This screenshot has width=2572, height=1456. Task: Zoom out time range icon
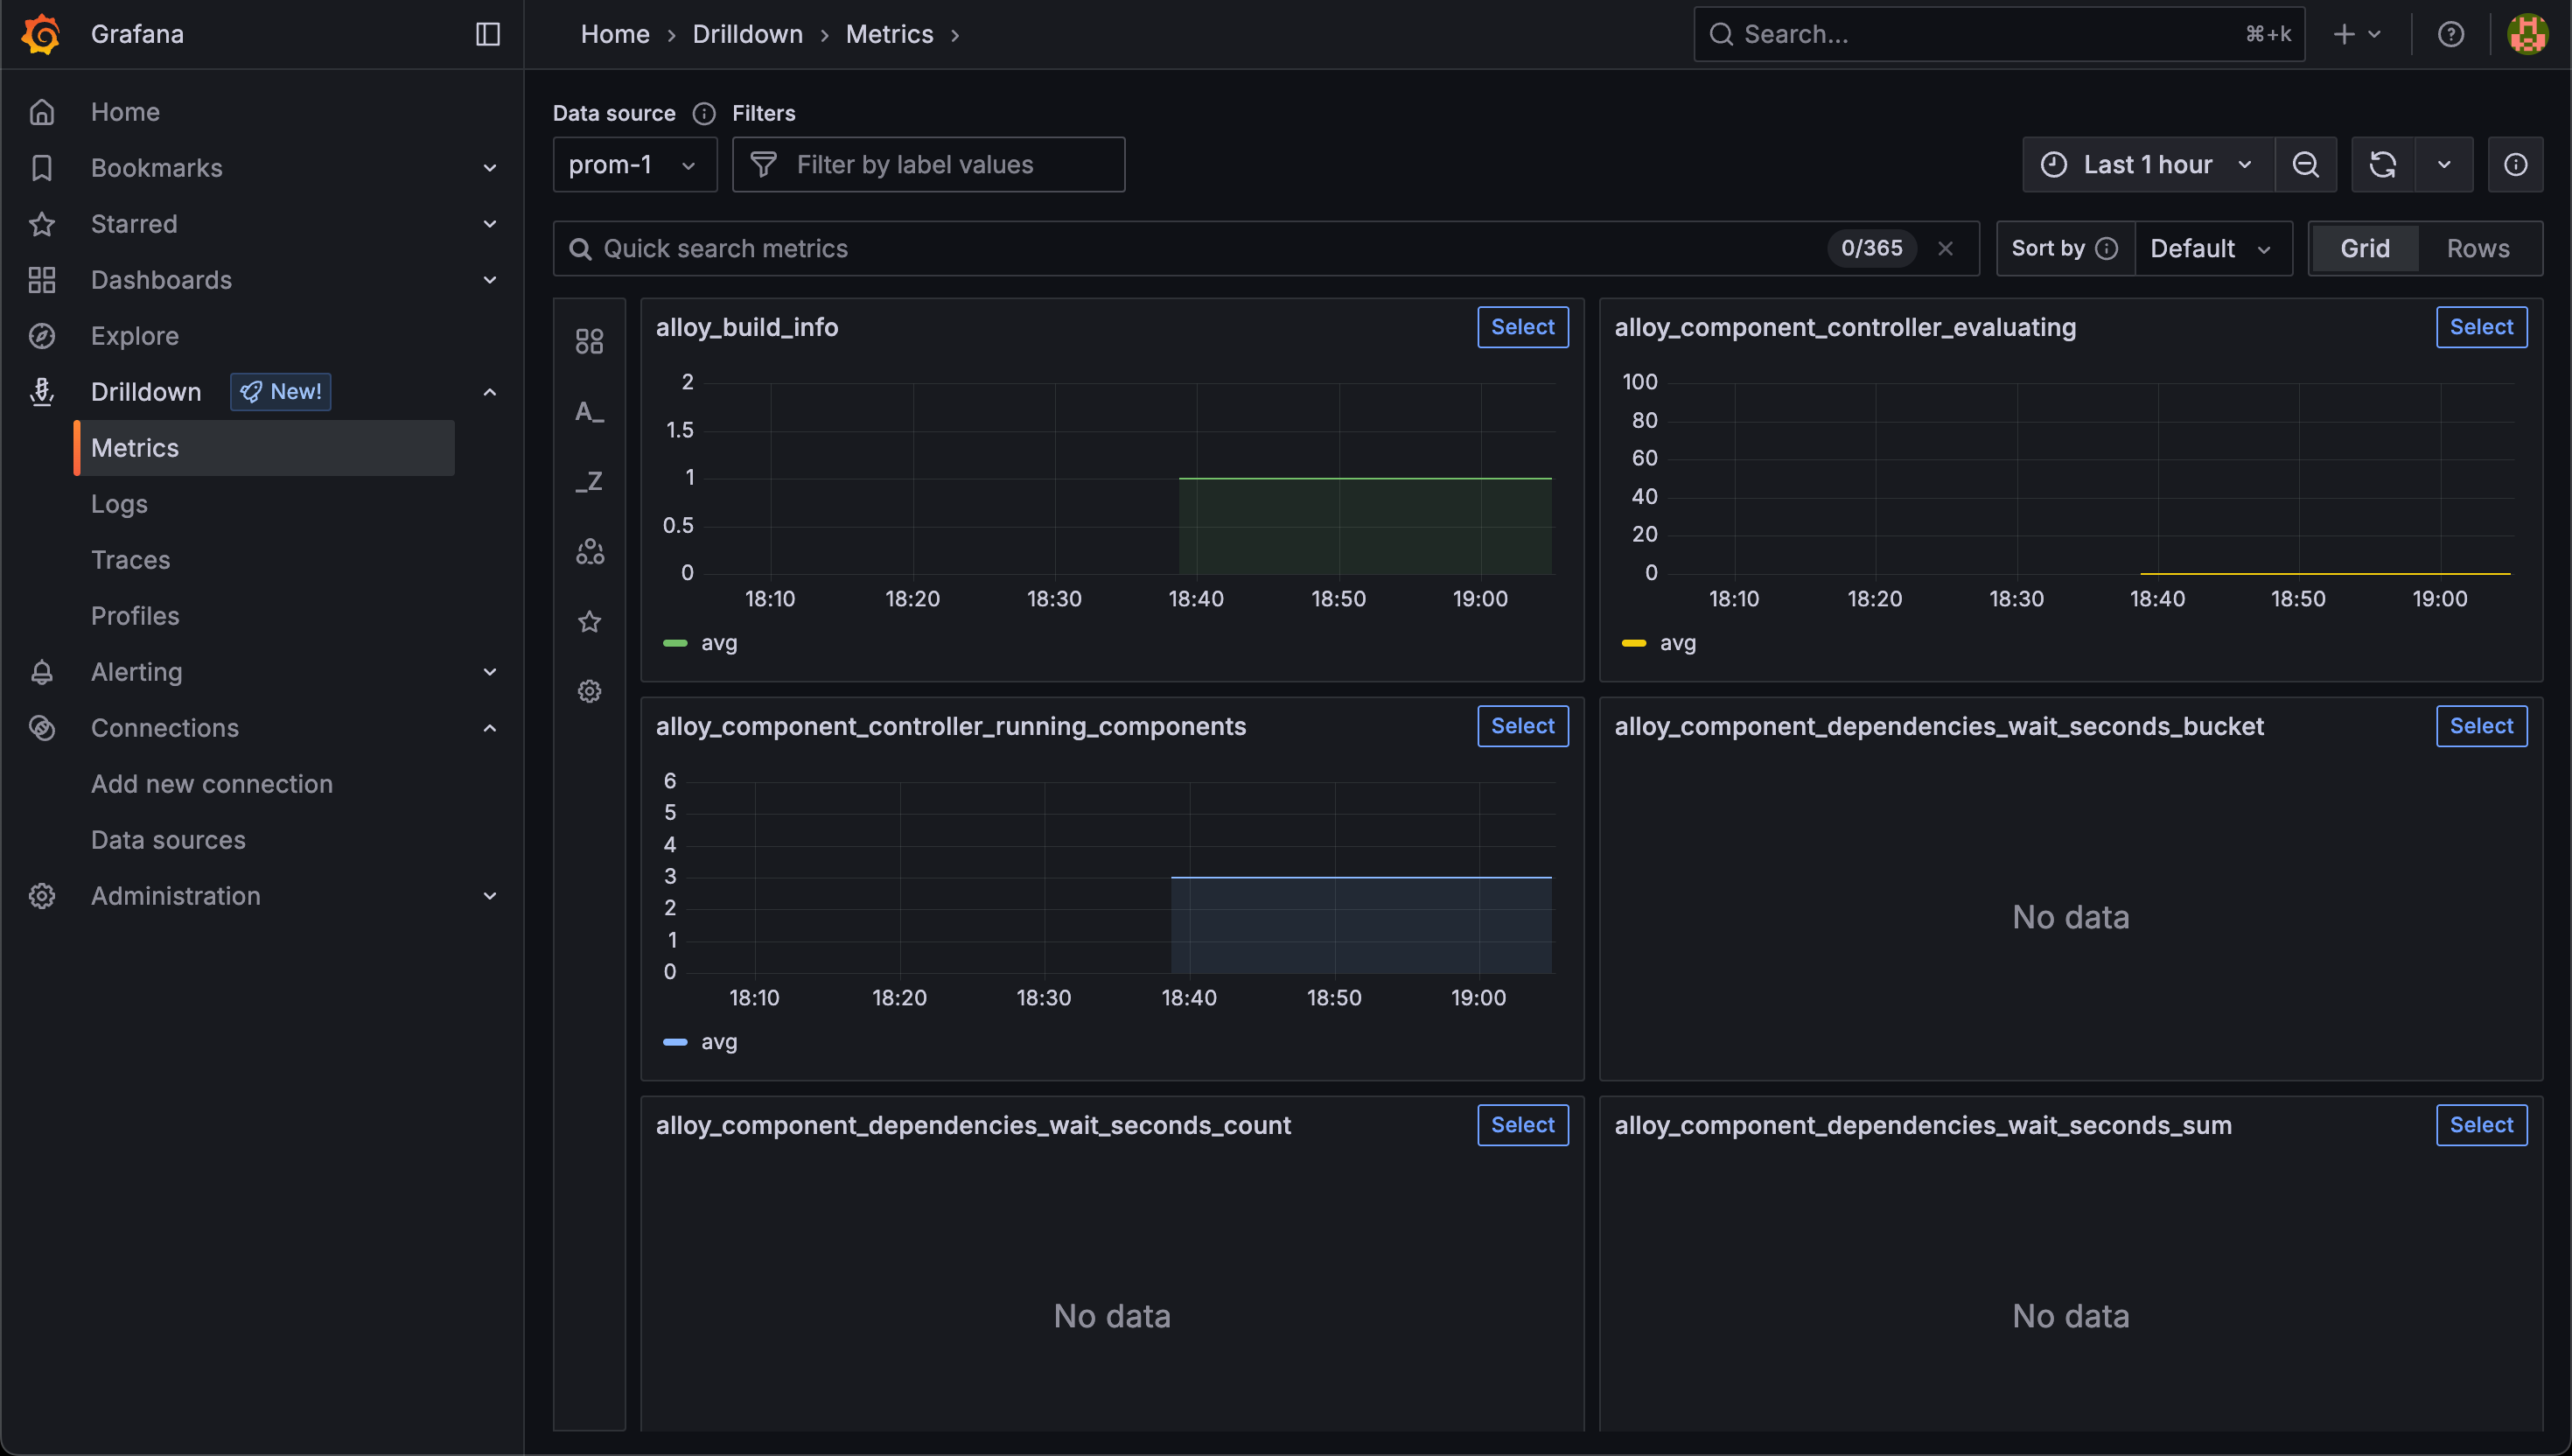2305,164
